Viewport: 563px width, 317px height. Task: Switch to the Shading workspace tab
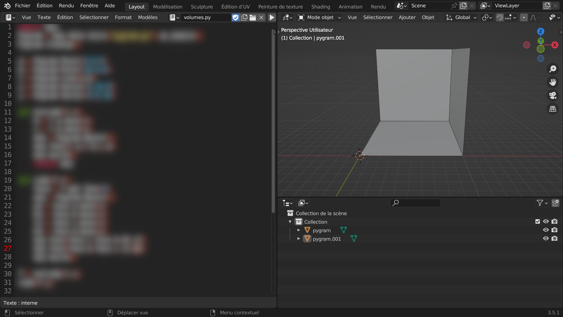(x=320, y=6)
